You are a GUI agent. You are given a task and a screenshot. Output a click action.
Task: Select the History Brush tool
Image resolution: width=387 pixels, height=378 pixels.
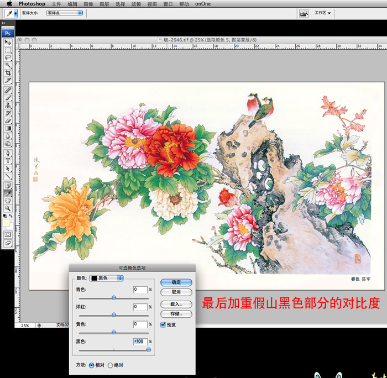pos(8,113)
